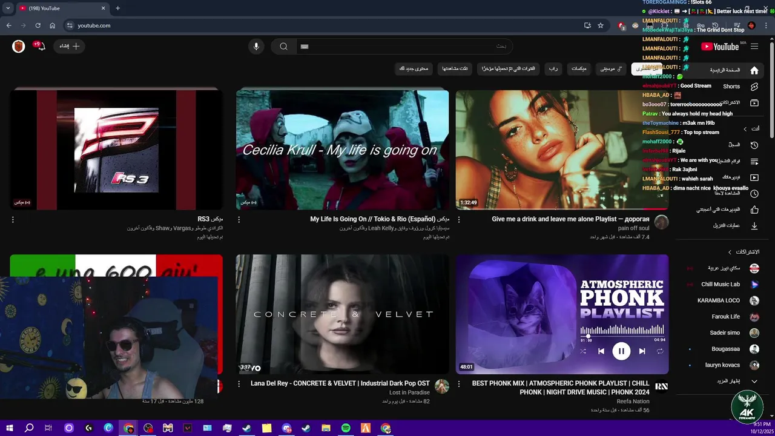Open the watch History icon

click(754, 145)
